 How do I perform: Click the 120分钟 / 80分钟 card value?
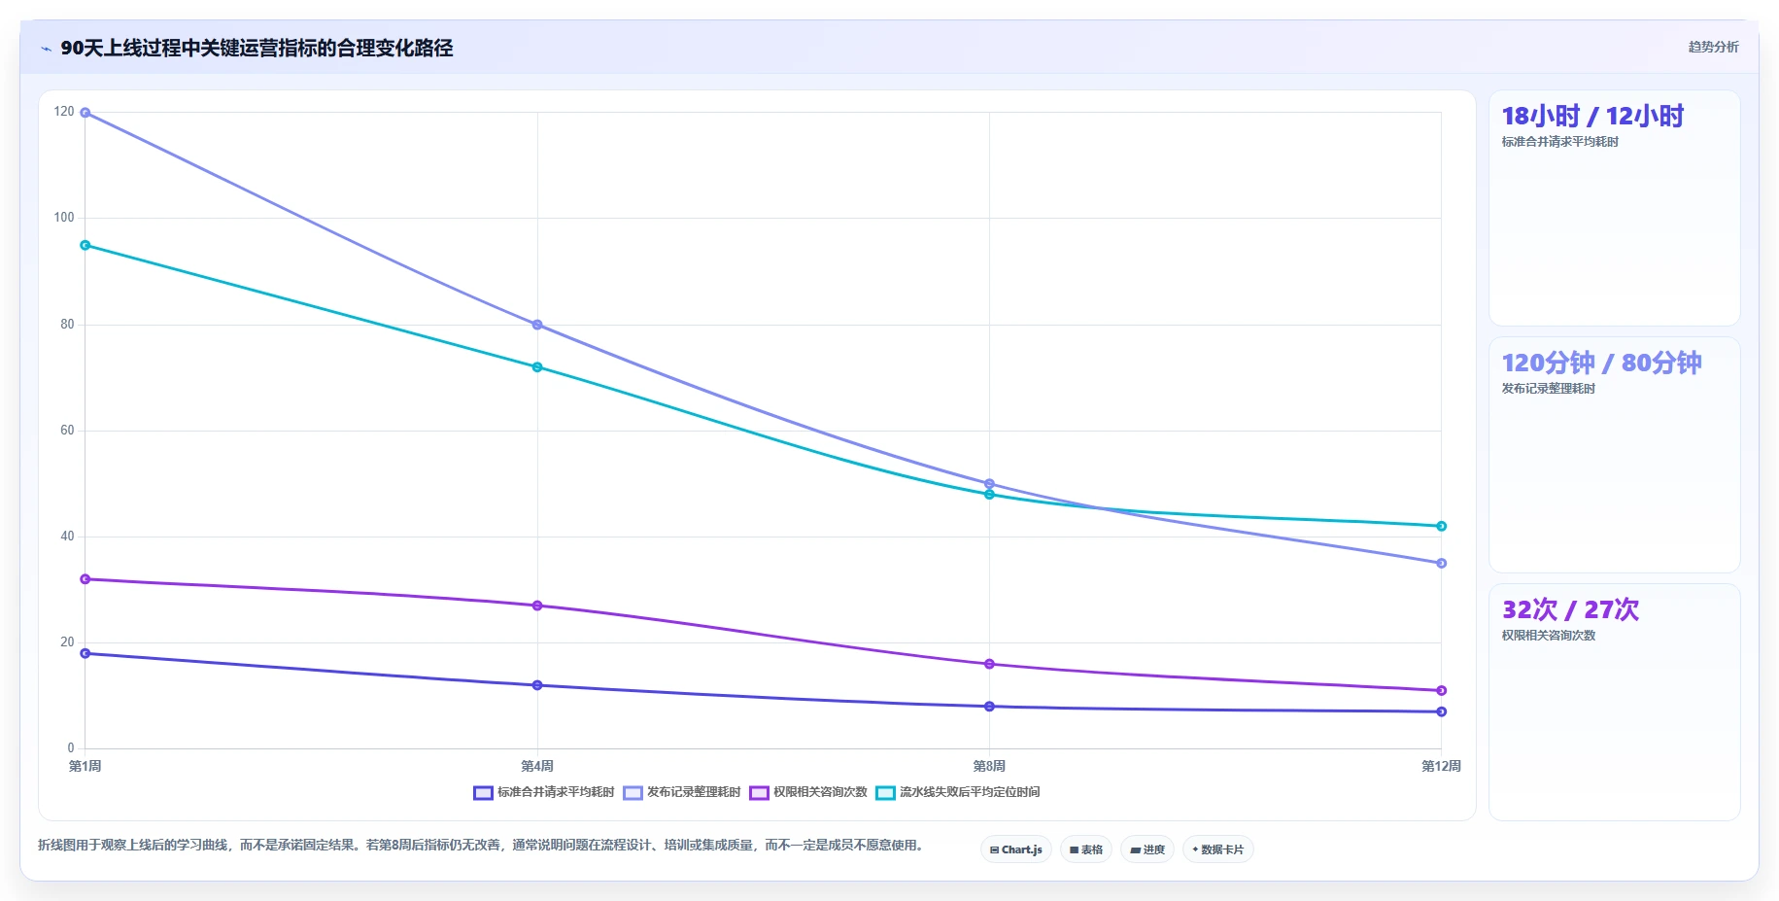1601,364
